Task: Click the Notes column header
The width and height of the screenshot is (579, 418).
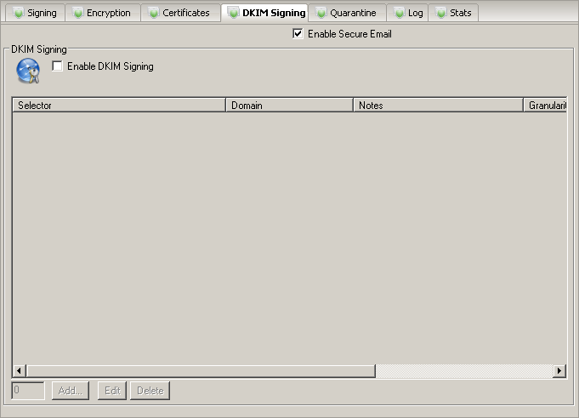Action: pos(437,106)
